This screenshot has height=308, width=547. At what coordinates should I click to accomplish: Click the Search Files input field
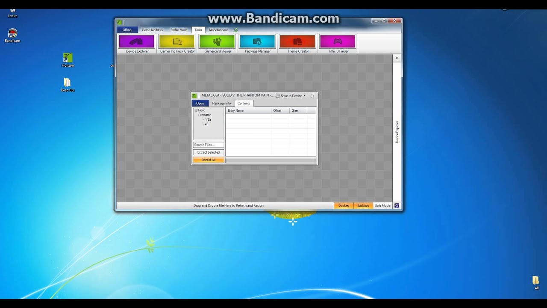pos(209,145)
